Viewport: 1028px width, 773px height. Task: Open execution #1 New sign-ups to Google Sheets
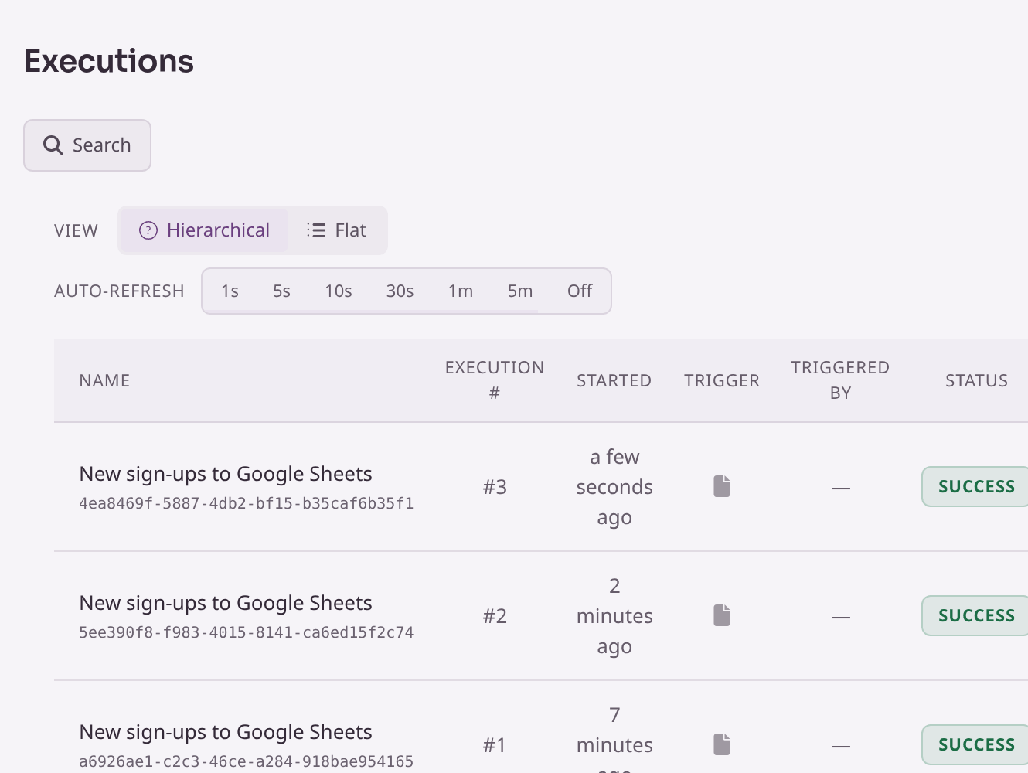(x=226, y=732)
